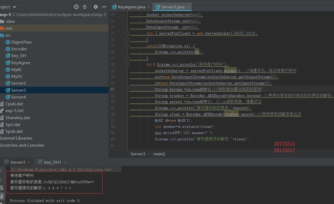Image resolution: width=334 pixels, height=204 pixels.
Task: Collapse the try block at line 28
Action: click(127, 64)
